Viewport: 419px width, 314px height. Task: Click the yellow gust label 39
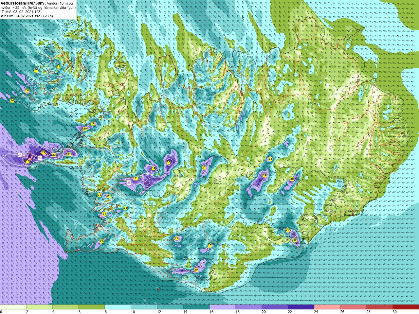[43, 152]
